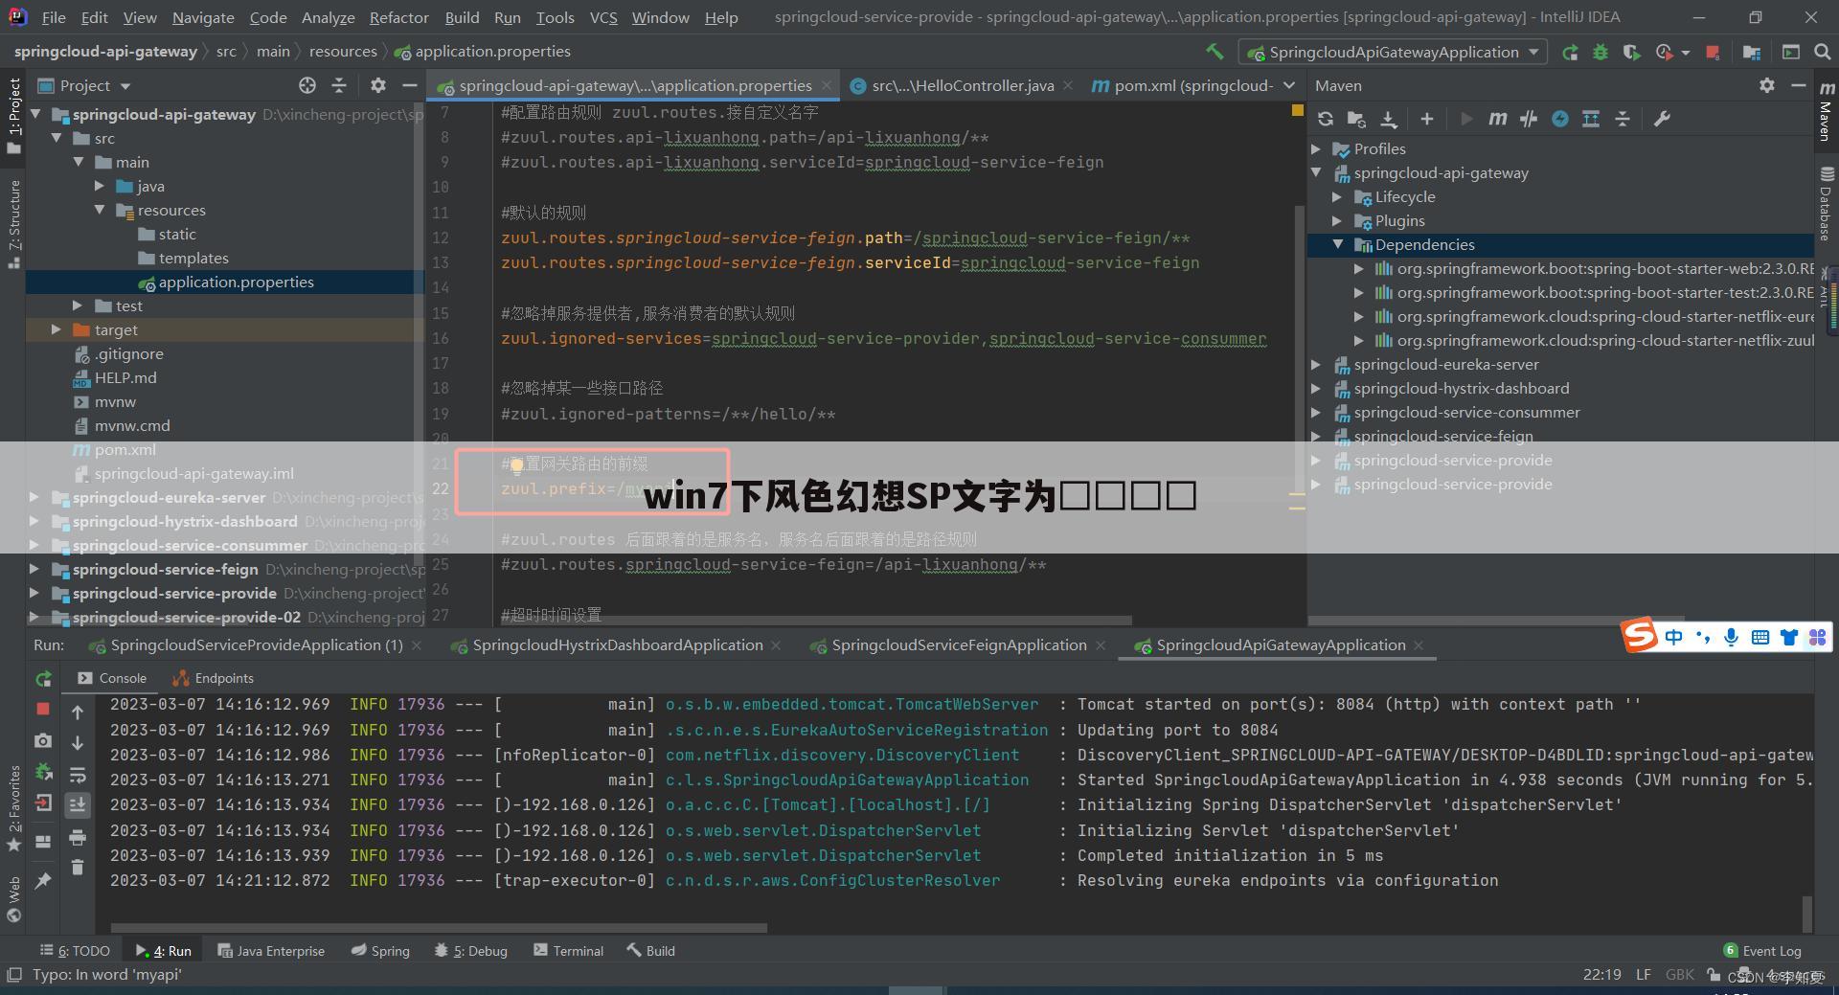Open Event Log
Viewport: 1839px width, 995px height.
[1762, 951]
